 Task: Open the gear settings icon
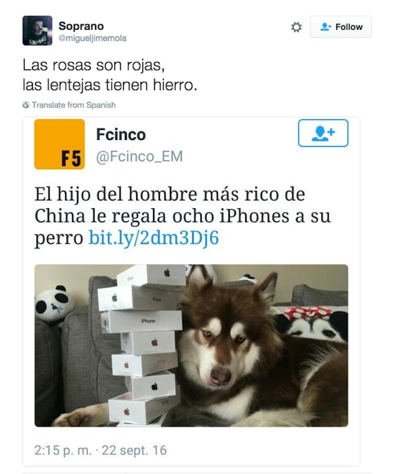(296, 27)
